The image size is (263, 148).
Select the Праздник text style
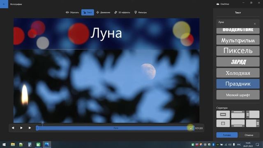pos(238,84)
